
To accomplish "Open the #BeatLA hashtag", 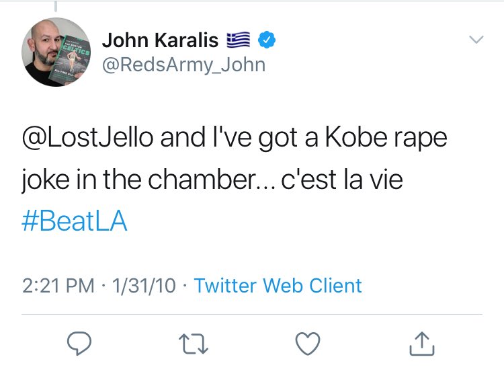I will pyautogui.click(x=74, y=221).
